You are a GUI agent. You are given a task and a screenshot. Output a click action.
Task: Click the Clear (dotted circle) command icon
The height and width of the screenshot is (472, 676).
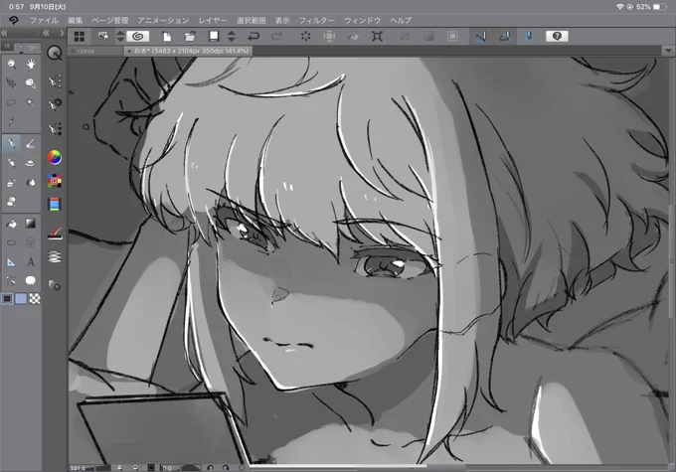pos(305,36)
